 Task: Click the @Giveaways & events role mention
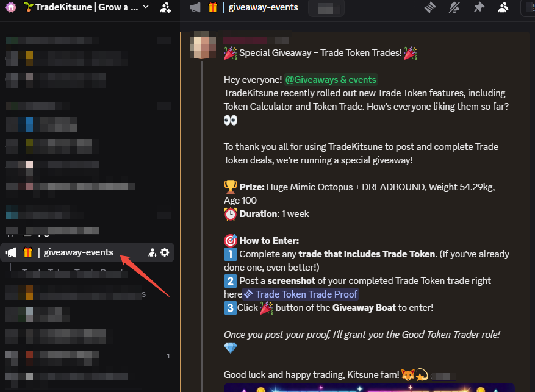click(331, 80)
